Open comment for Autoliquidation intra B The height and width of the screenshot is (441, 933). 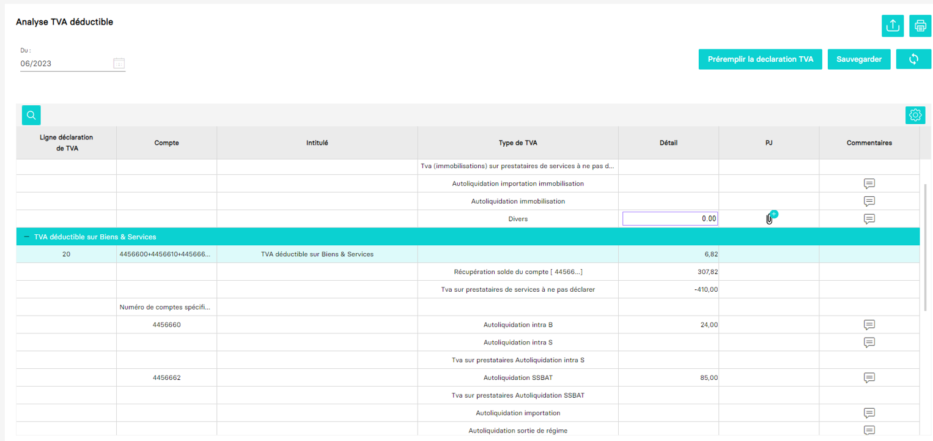click(x=869, y=325)
